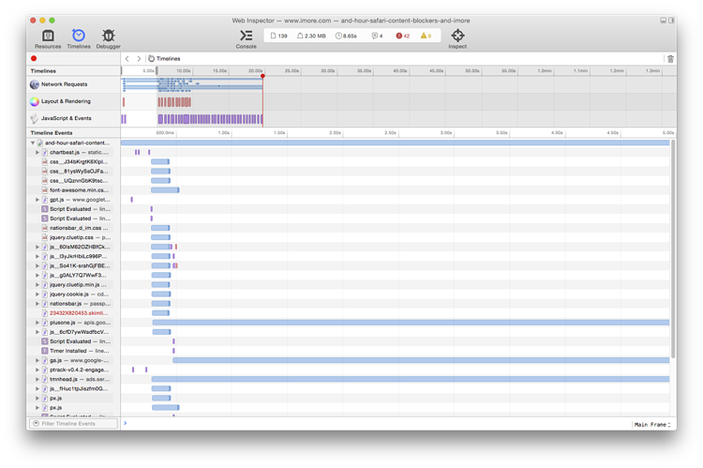Expand the jquery.cookie.js row
703x468 pixels.
[37, 294]
